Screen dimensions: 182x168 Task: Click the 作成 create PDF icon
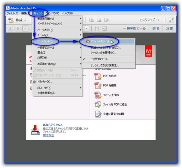coord(11,20)
